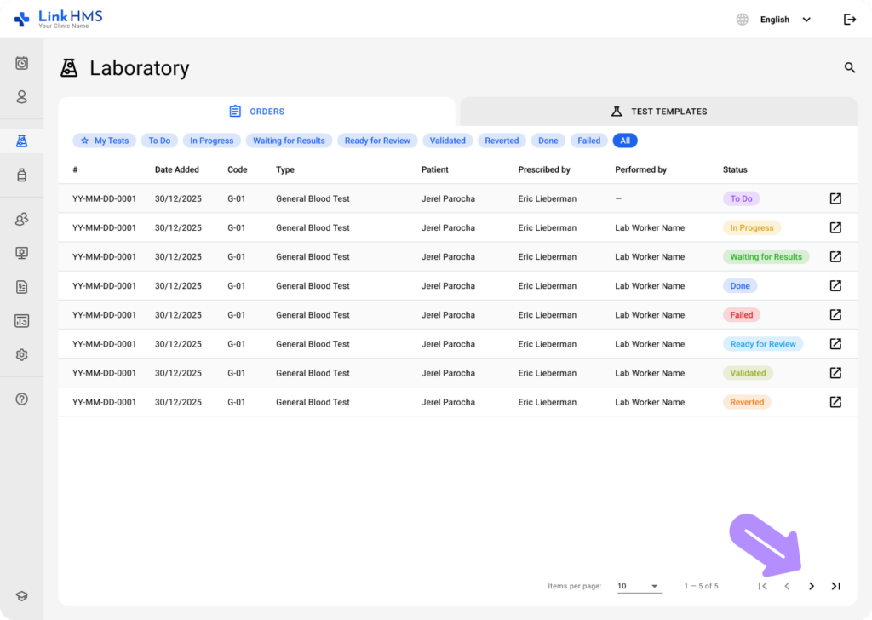The image size is (872, 620).
Task: Click the LinkHMS logo
Action: (x=59, y=19)
